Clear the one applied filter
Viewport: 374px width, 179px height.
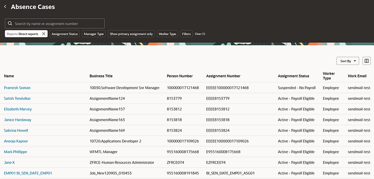[200, 34]
